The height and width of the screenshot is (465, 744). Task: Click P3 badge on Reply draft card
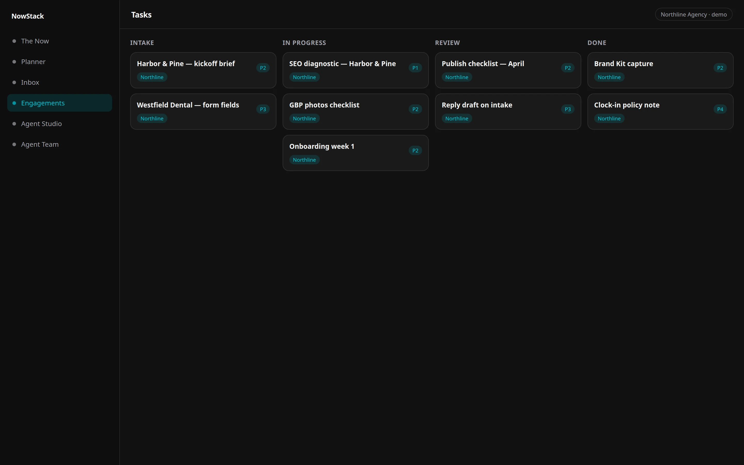point(568,109)
